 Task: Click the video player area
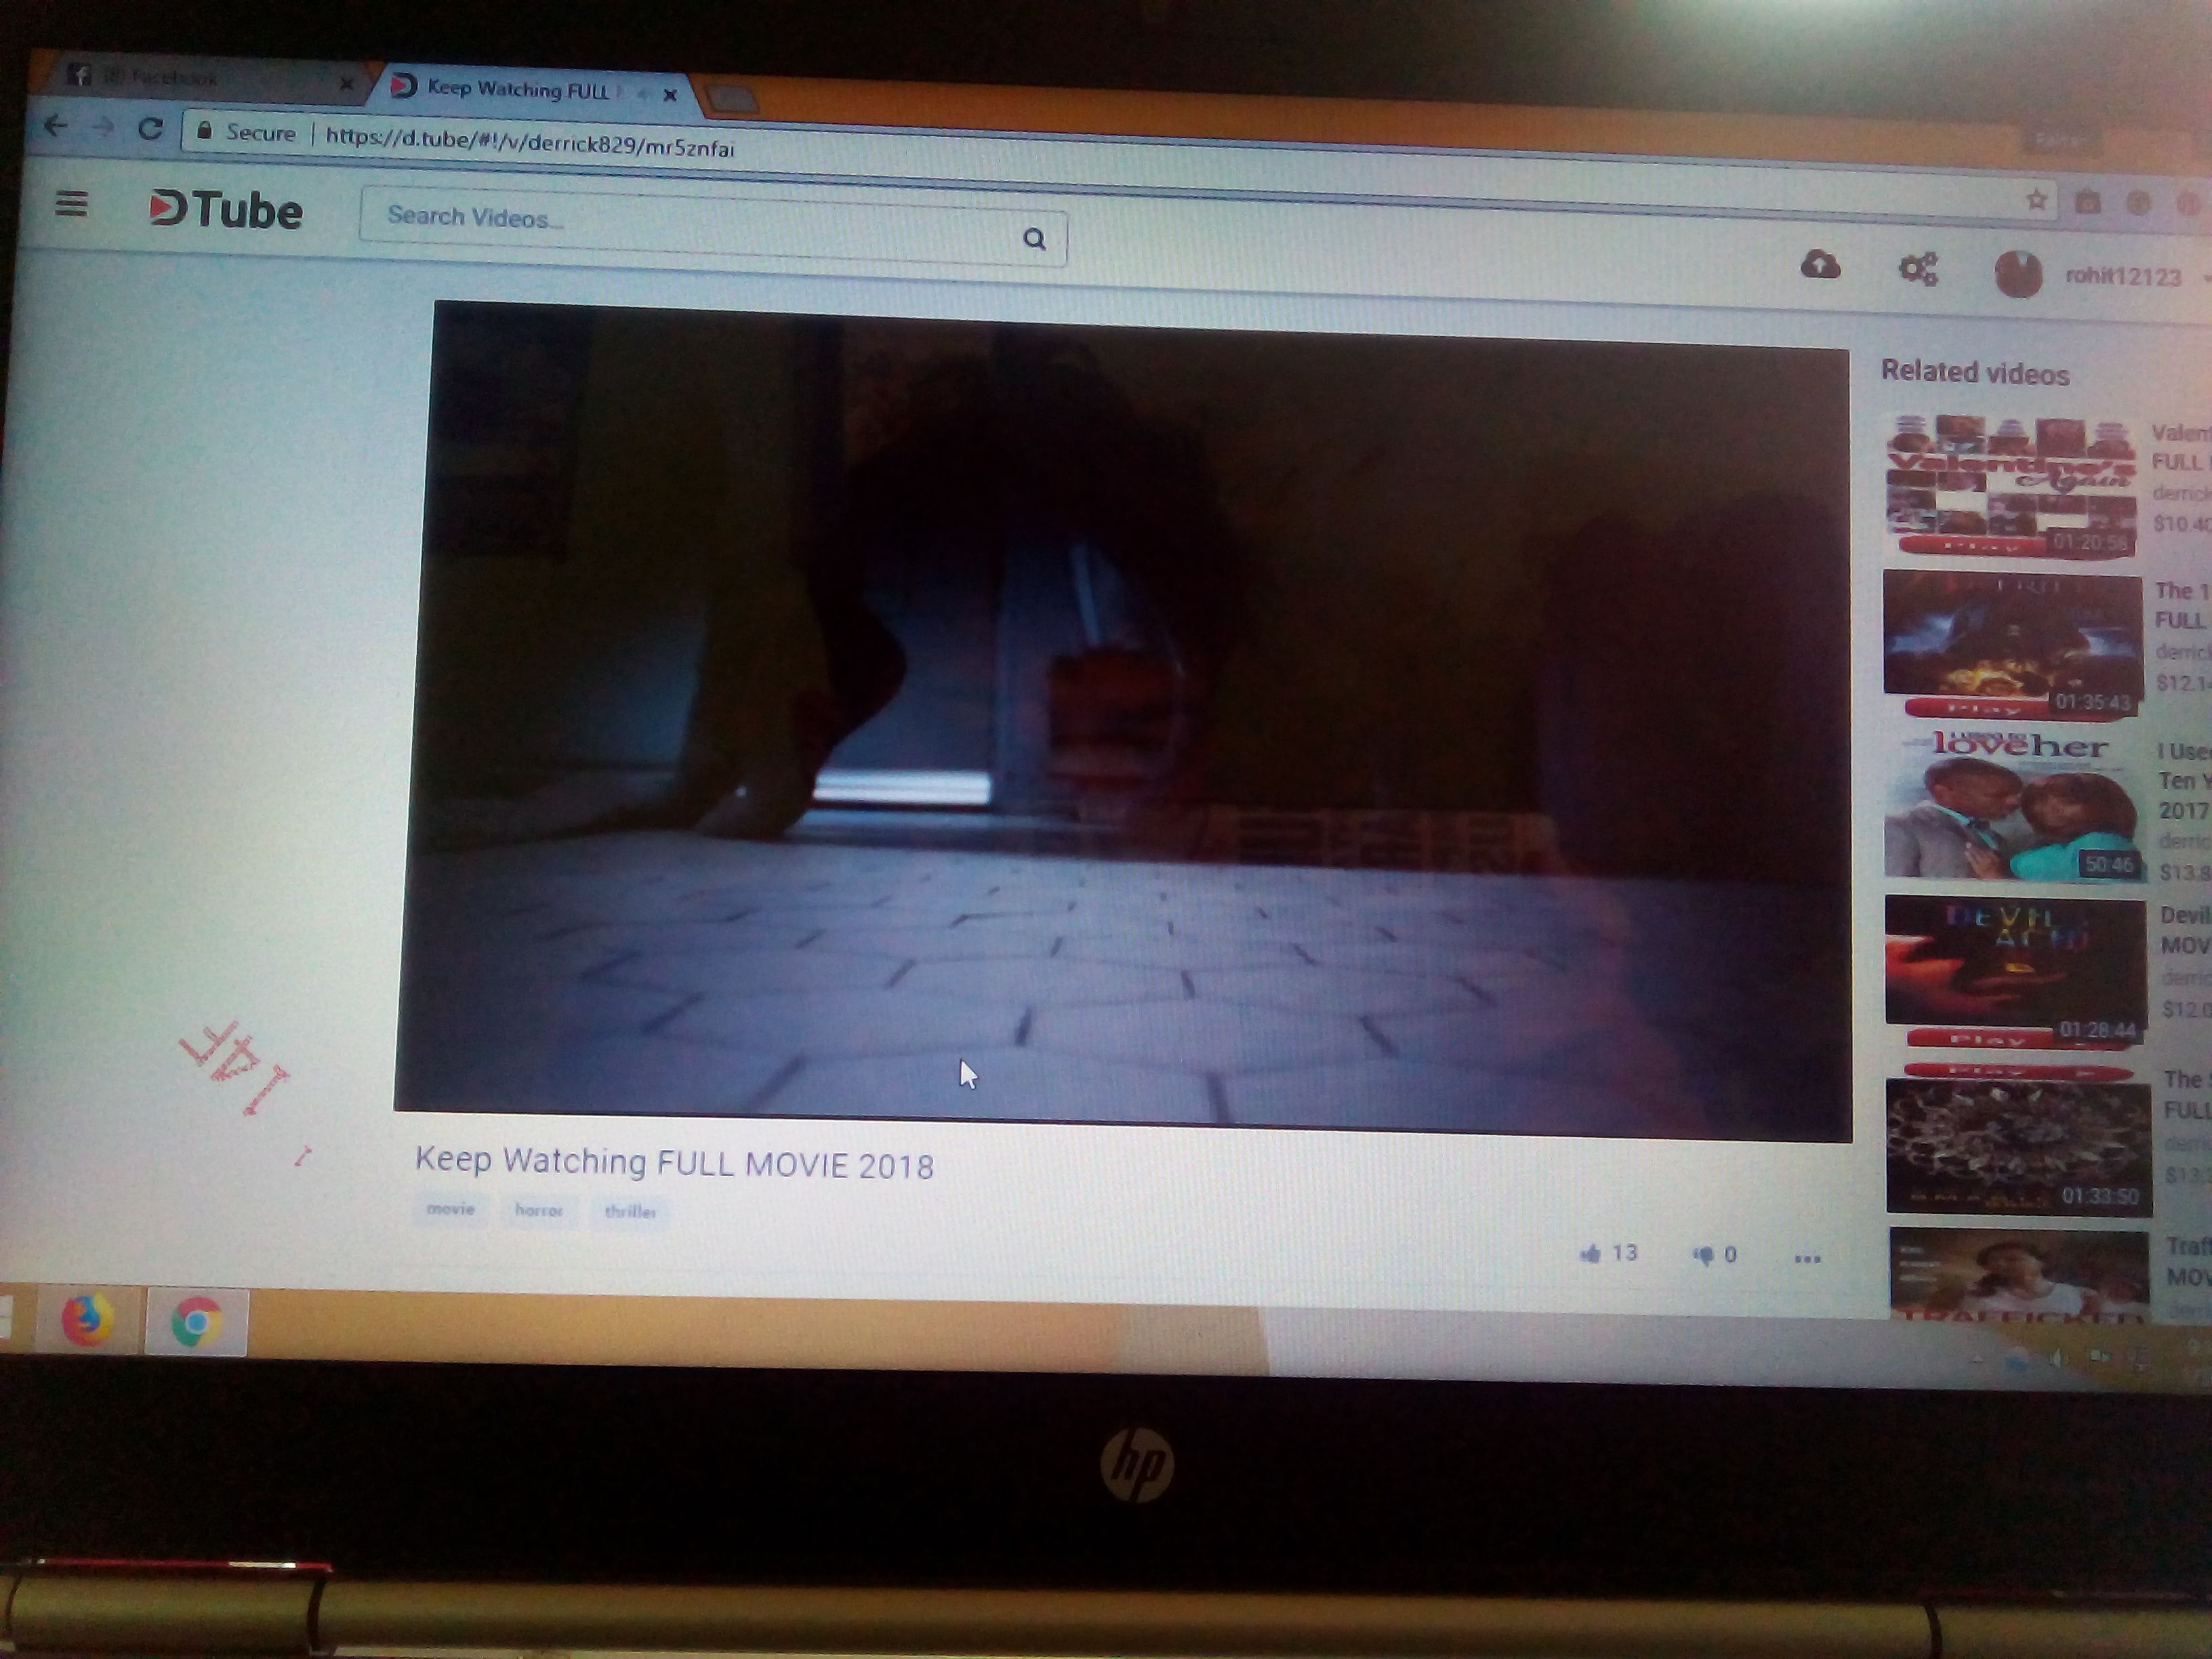[x=1125, y=720]
